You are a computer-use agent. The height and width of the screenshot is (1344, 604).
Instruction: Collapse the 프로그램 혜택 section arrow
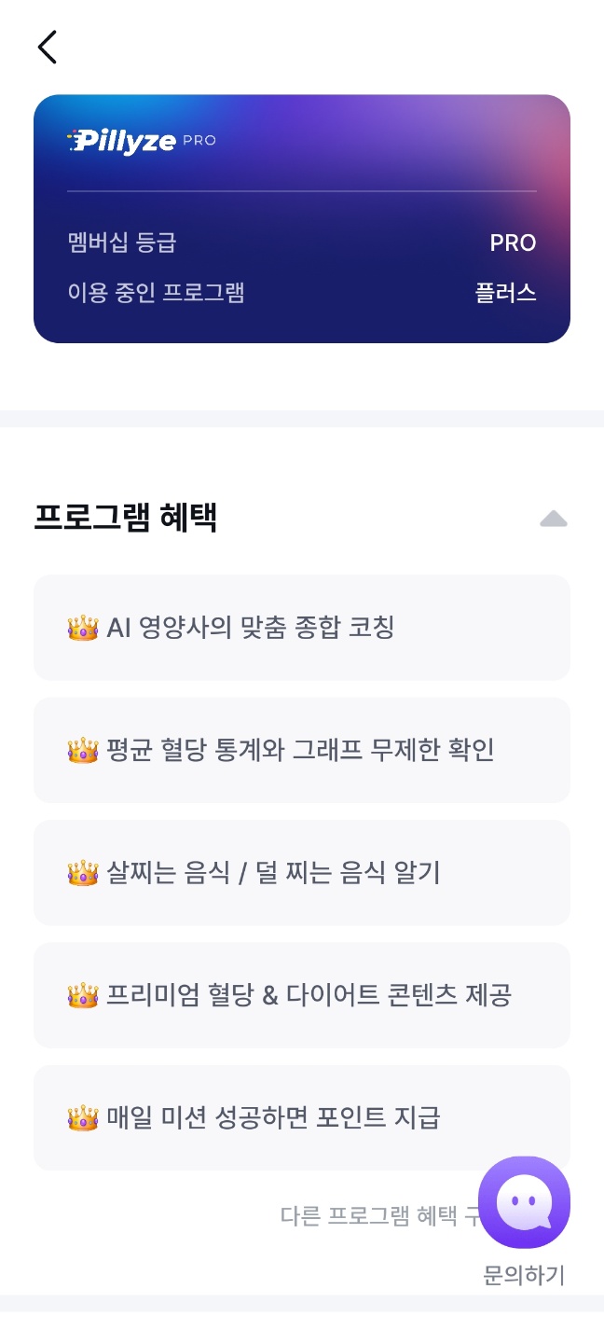[x=554, y=519]
